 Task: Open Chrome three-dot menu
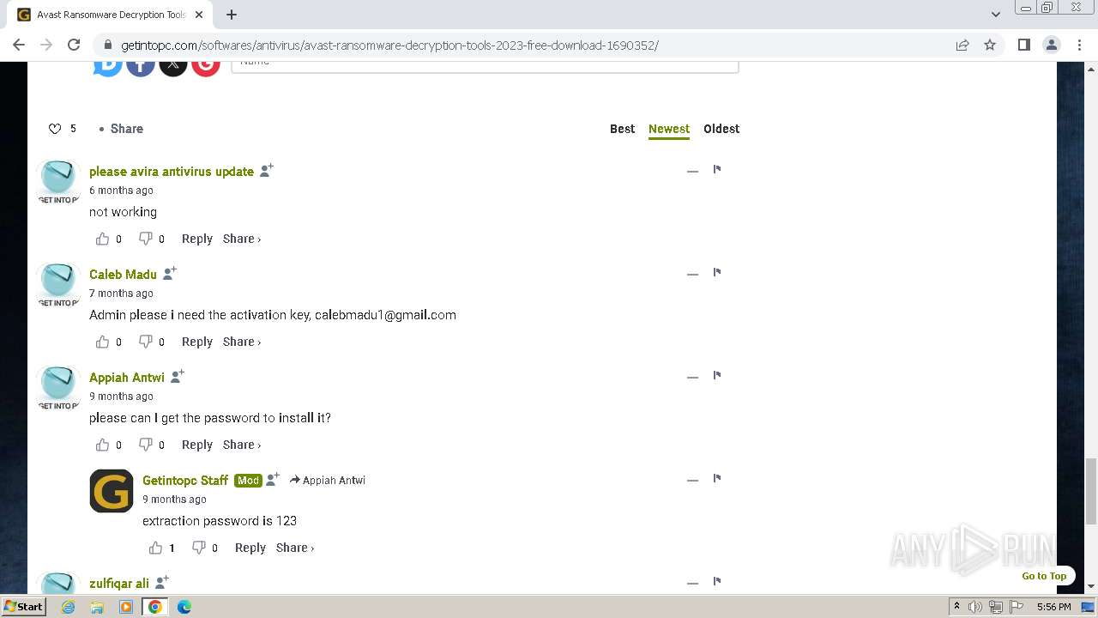tap(1079, 45)
